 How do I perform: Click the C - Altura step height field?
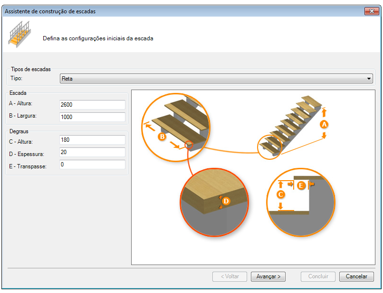click(x=92, y=140)
